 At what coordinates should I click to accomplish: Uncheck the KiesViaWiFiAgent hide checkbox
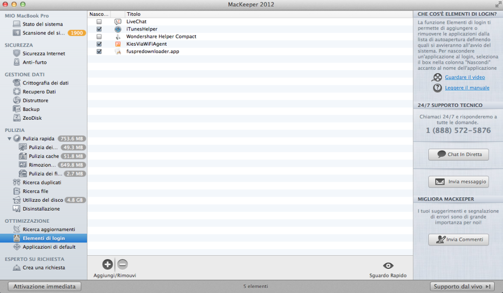[99, 44]
